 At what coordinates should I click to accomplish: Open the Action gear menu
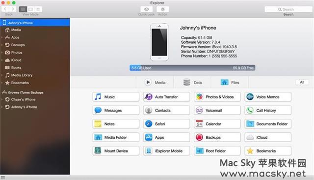pyautogui.click(x=162, y=9)
